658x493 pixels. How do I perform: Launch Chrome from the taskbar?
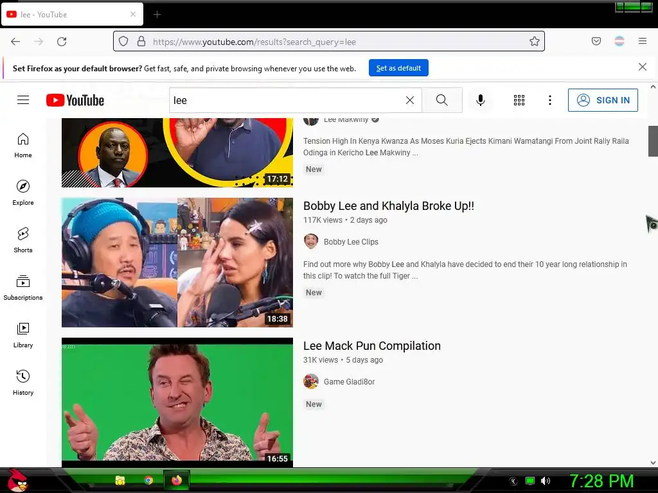click(x=148, y=480)
